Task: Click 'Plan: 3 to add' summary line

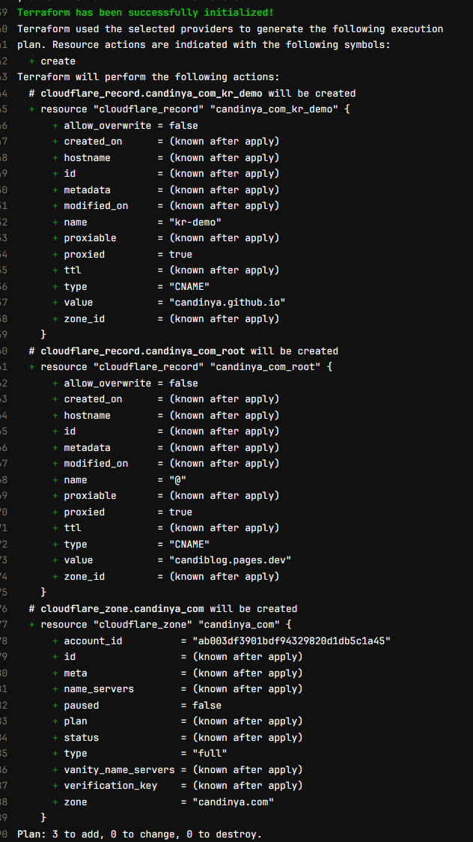Action: (x=139, y=834)
